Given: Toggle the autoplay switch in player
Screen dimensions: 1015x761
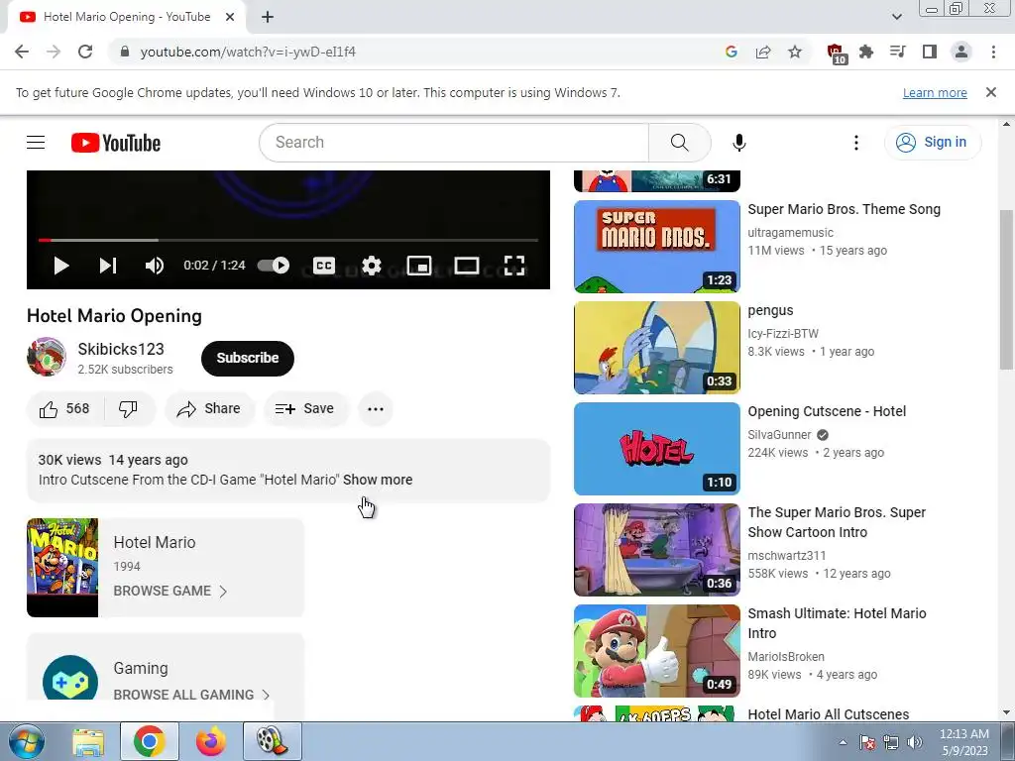Looking at the screenshot, I should pos(274,266).
